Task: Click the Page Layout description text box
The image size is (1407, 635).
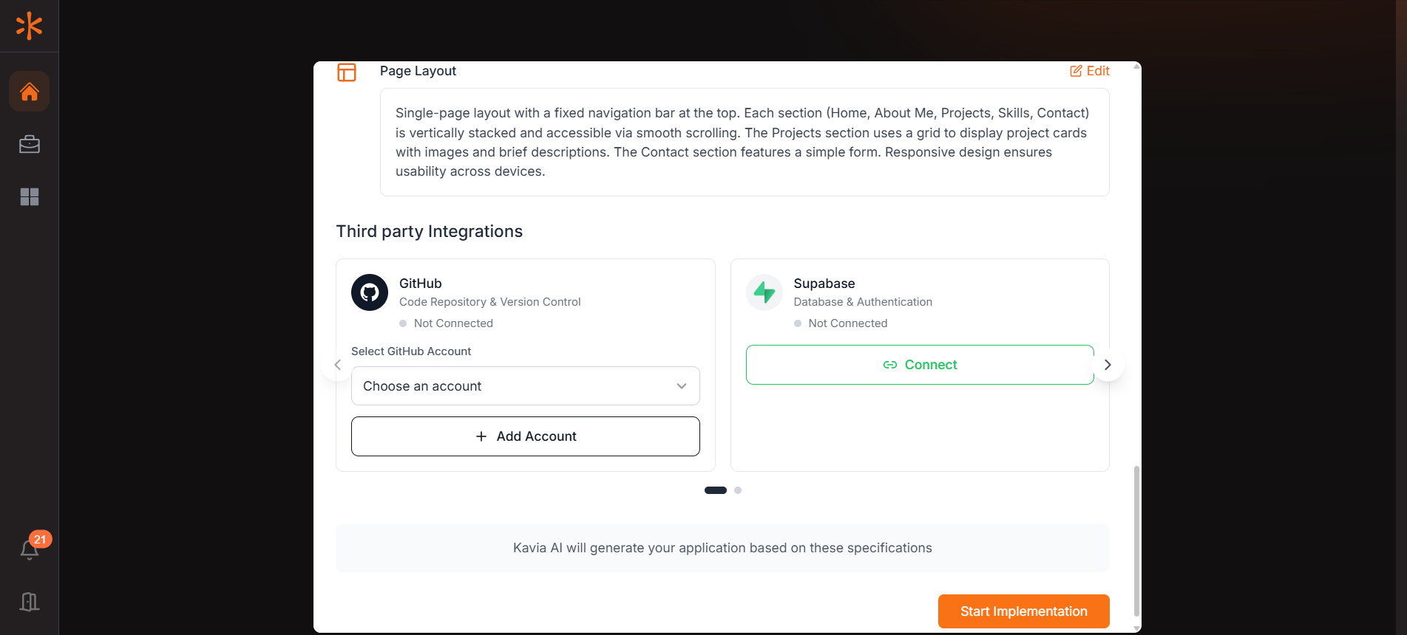Action: pos(745,142)
